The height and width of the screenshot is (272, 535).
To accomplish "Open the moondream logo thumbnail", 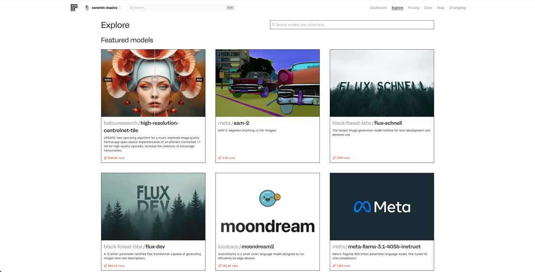I will point(267,207).
